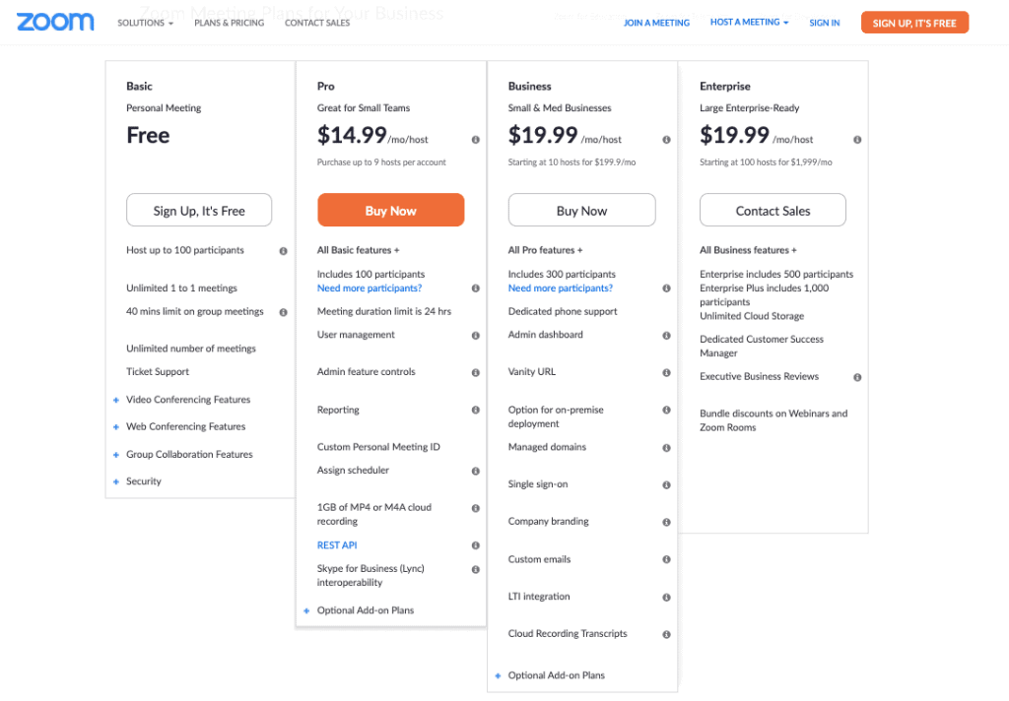Show info for Admin feature controls
The width and height of the screenshot is (1009, 701).
[x=476, y=373]
